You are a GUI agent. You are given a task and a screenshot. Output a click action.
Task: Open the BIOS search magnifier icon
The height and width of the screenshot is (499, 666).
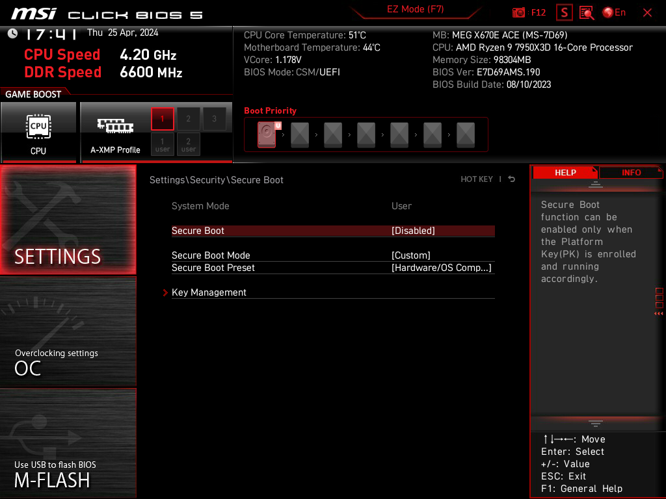pos(587,13)
